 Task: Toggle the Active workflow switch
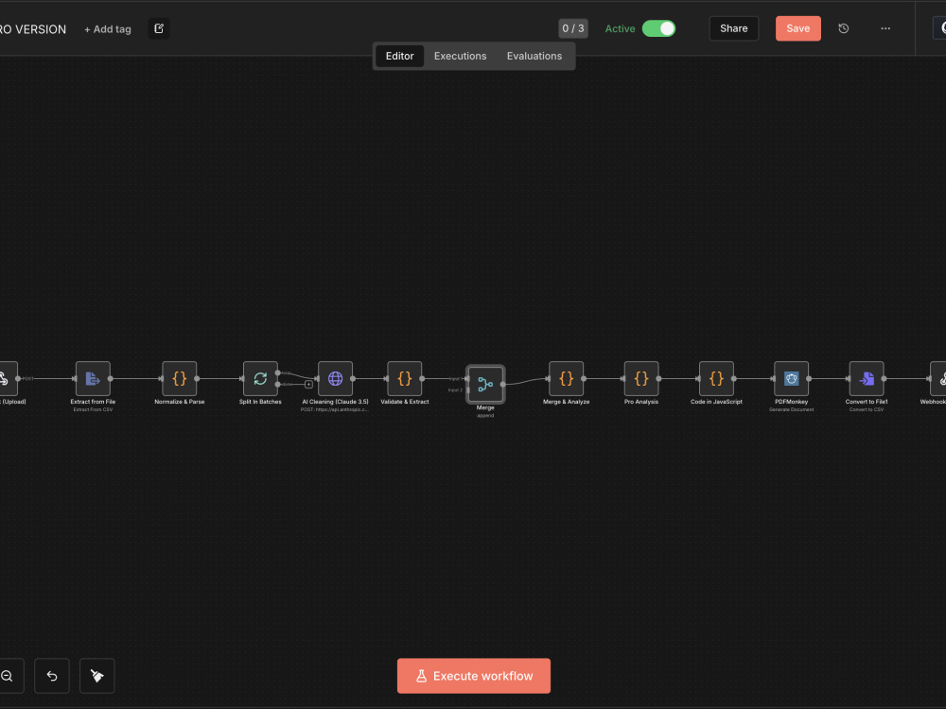658,28
